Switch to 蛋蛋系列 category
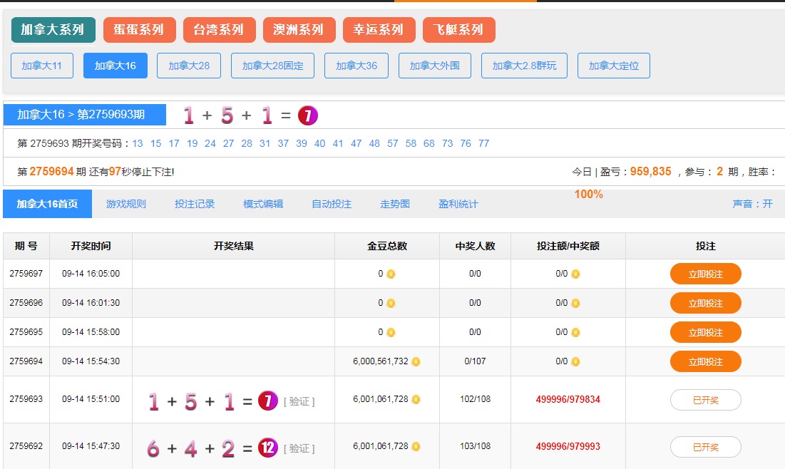The width and height of the screenshot is (785, 469). (x=139, y=30)
